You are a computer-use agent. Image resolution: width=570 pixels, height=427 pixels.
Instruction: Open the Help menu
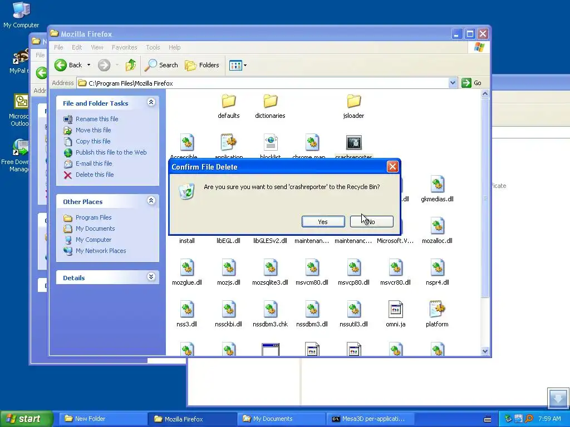(174, 47)
